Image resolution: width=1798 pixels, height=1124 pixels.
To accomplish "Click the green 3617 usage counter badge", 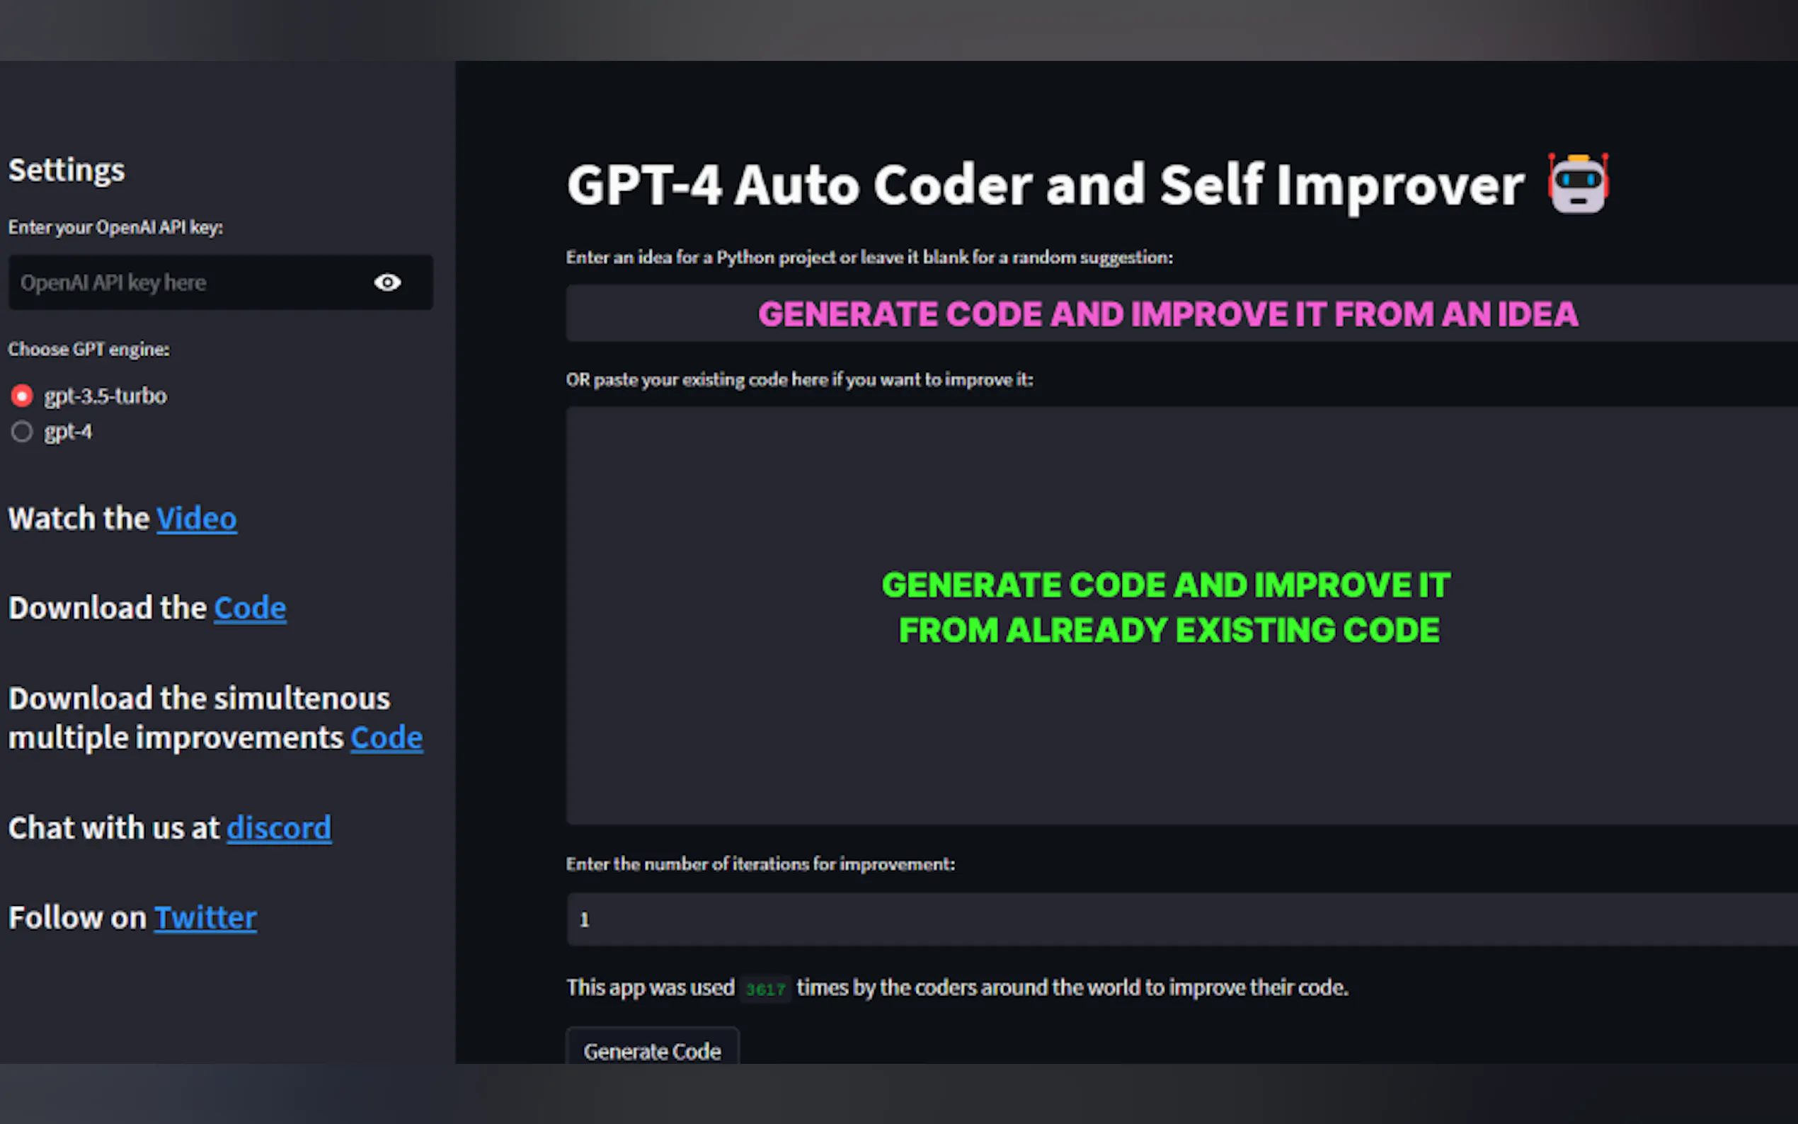I will click(765, 989).
